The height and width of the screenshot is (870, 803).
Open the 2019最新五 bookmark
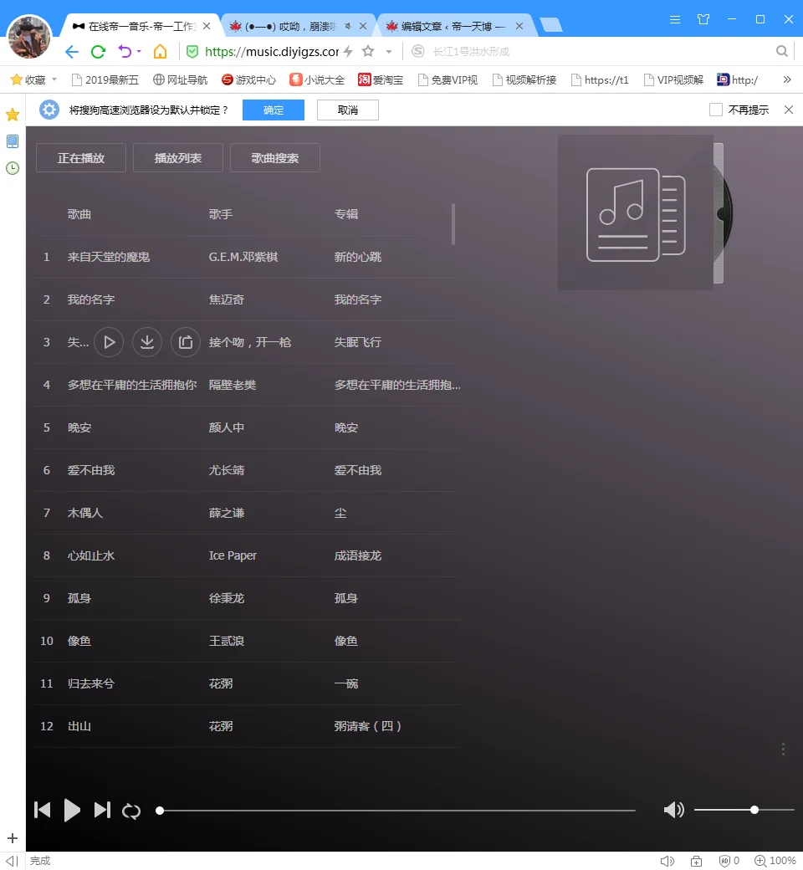(105, 80)
